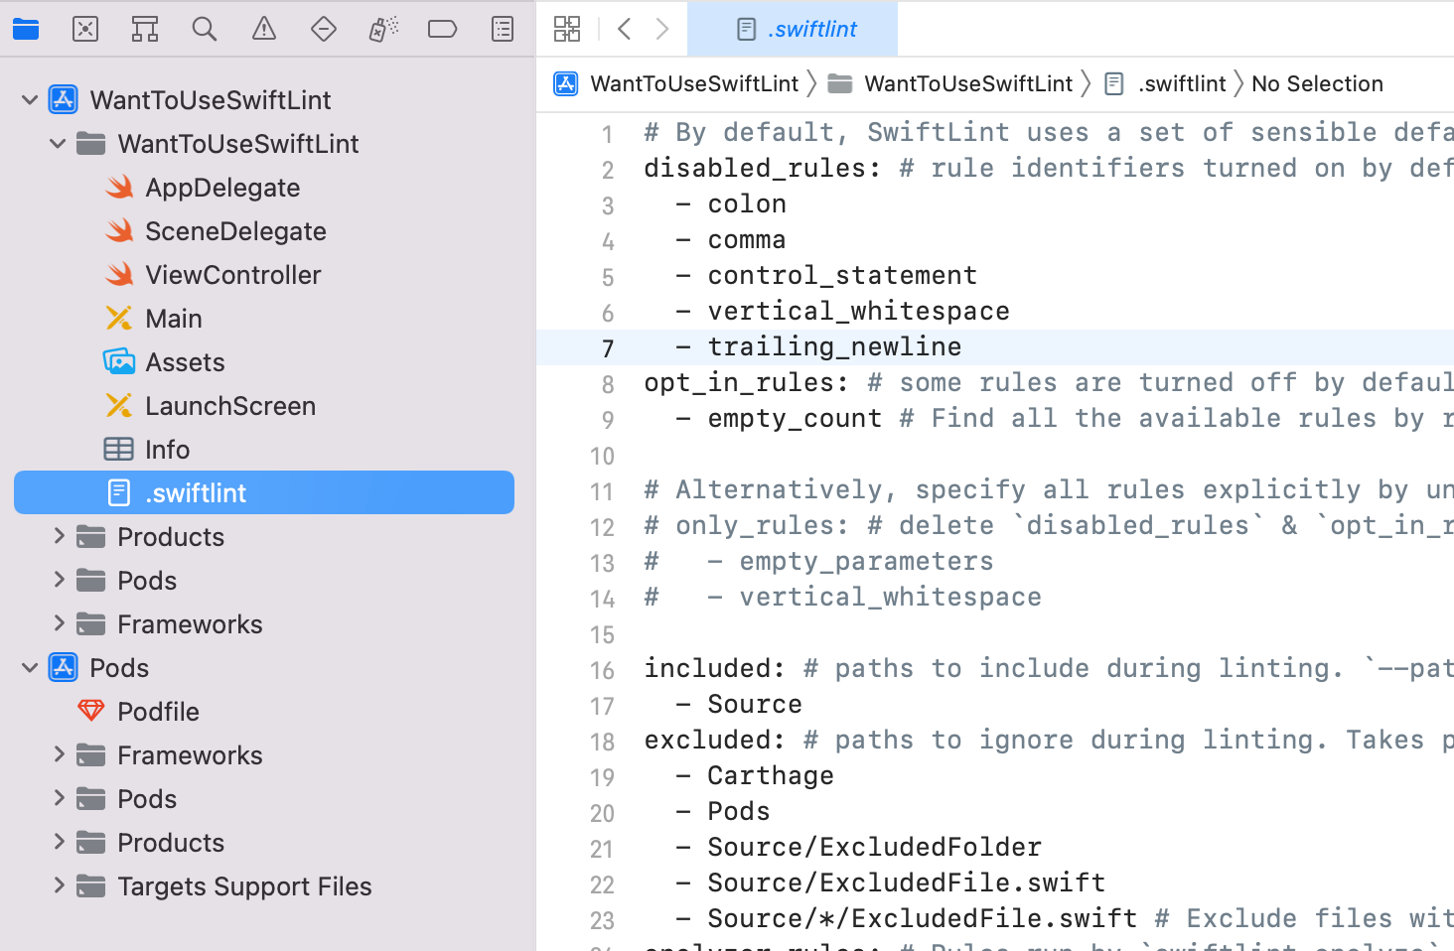Click 'Carthage' under excluded paths
The width and height of the screenshot is (1454, 951).
click(771, 775)
